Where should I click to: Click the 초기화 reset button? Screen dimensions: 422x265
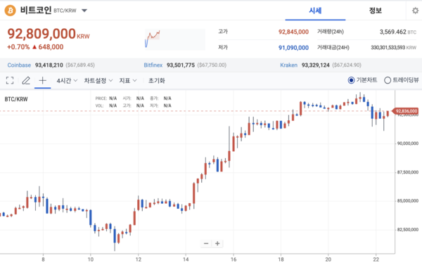(x=157, y=80)
